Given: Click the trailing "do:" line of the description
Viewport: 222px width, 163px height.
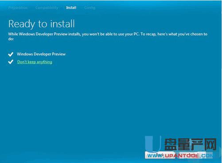Looking at the screenshot, I should coord(11,39).
